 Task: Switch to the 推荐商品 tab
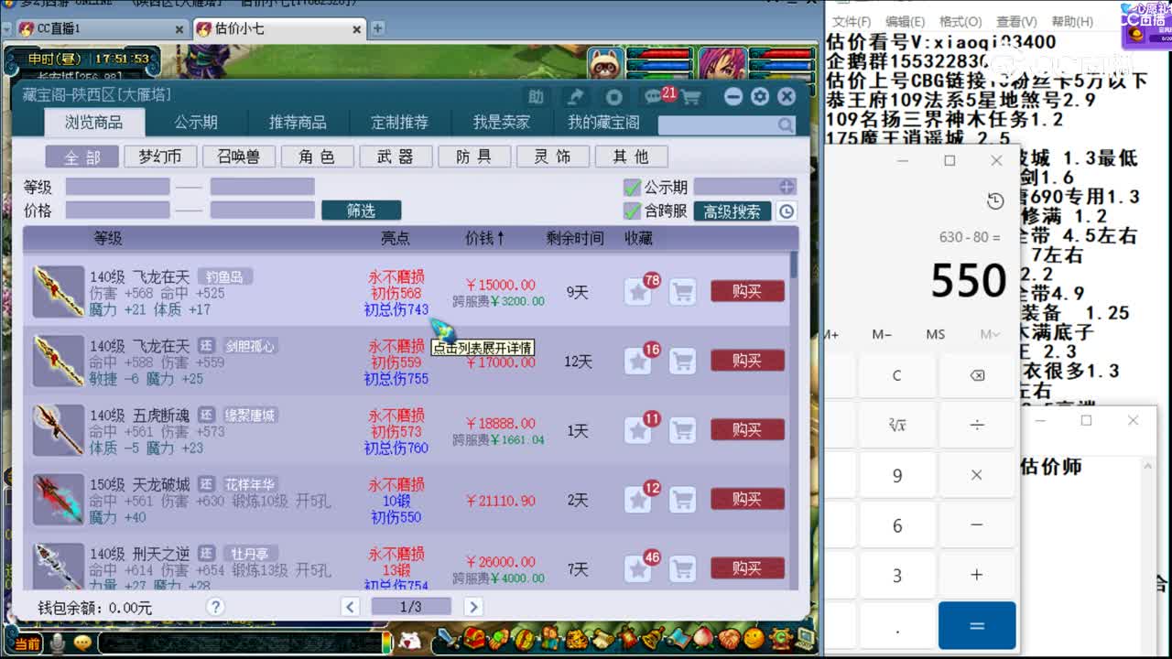tap(298, 123)
